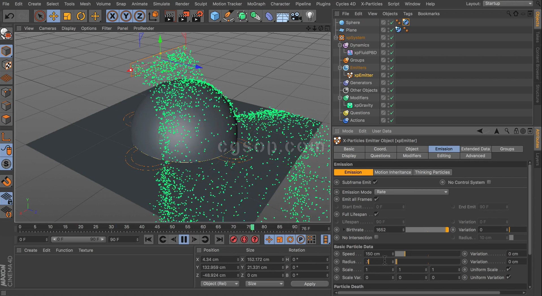
Task: Add a Cube primitive object
Action: (215, 16)
